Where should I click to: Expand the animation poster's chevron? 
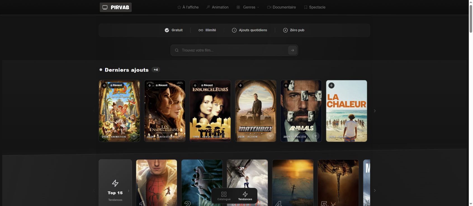pos(134,136)
